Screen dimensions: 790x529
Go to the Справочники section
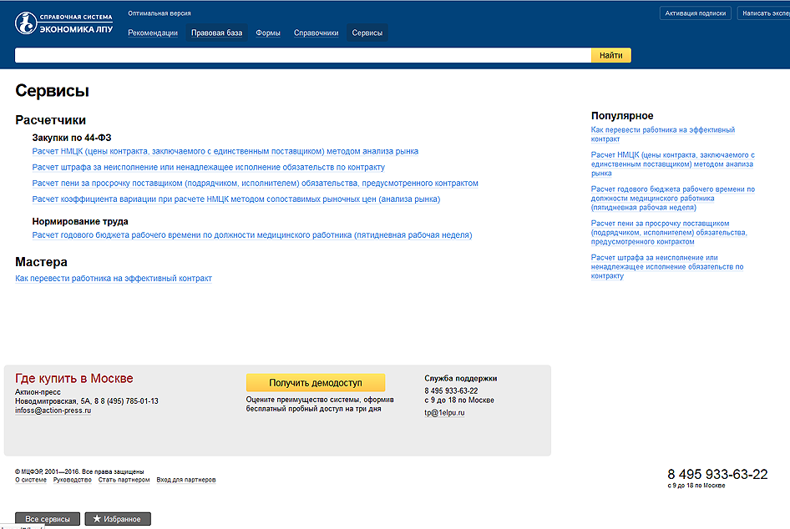click(x=317, y=33)
